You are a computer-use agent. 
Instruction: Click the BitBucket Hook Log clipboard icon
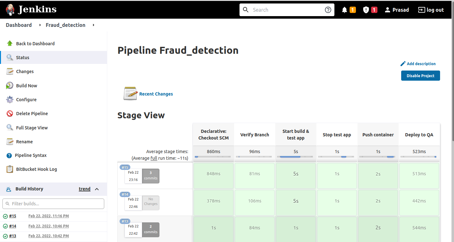coord(10,169)
